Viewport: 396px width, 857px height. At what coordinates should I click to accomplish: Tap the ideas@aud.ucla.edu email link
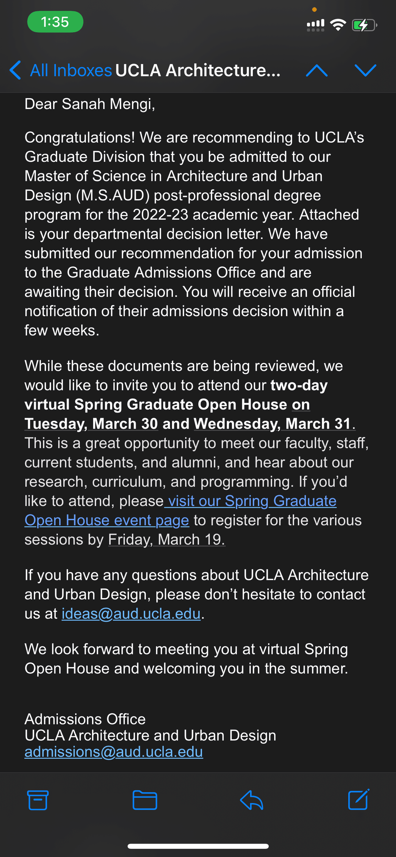(x=131, y=614)
